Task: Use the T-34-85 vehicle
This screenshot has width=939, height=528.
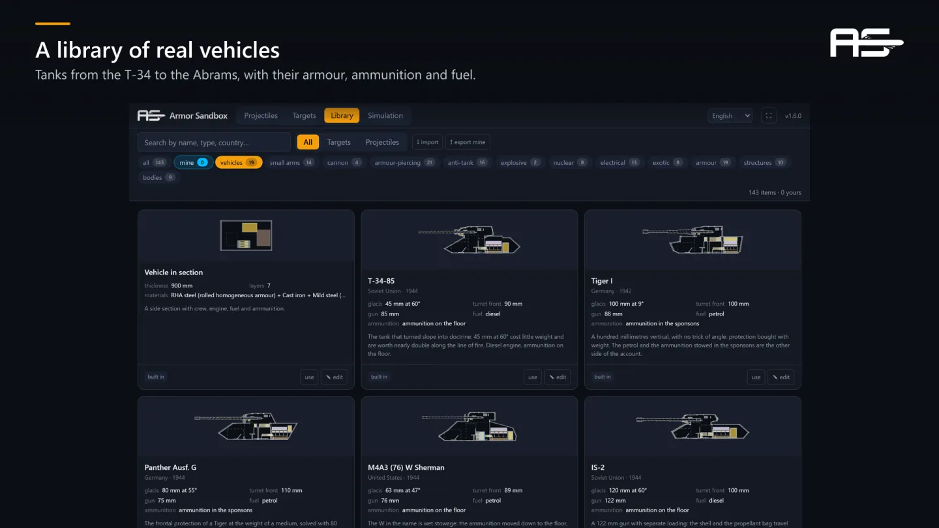Action: tap(533, 377)
